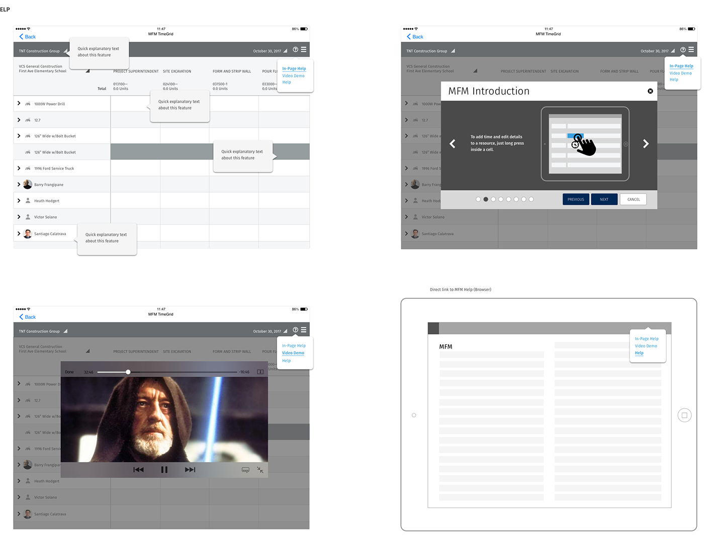Viewport: 714px width, 538px height.
Task: Tap Back link on the tooltip screen
Action: 27,37
